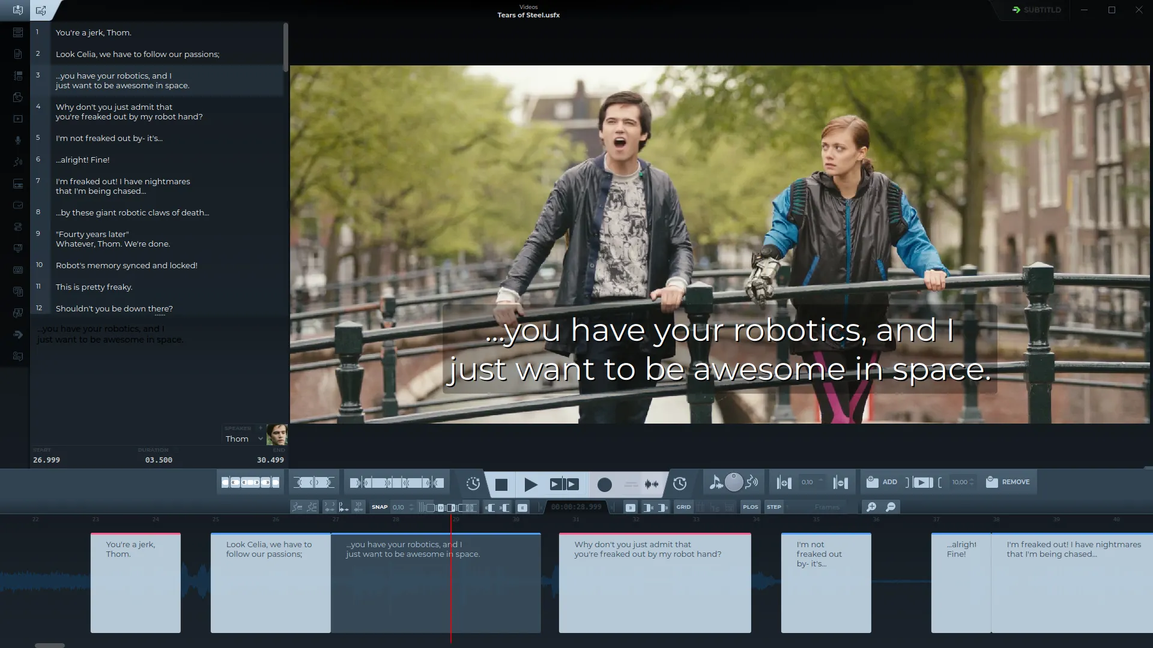
Task: Stop playback with the square stop button
Action: (501, 484)
